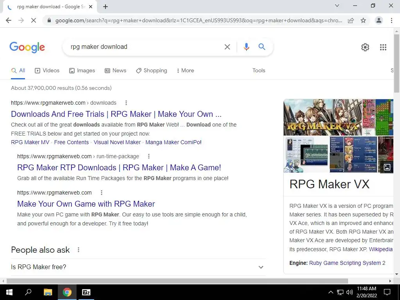Open Visual Novel Maker sitelink
The height and width of the screenshot is (300, 400).
point(117,142)
